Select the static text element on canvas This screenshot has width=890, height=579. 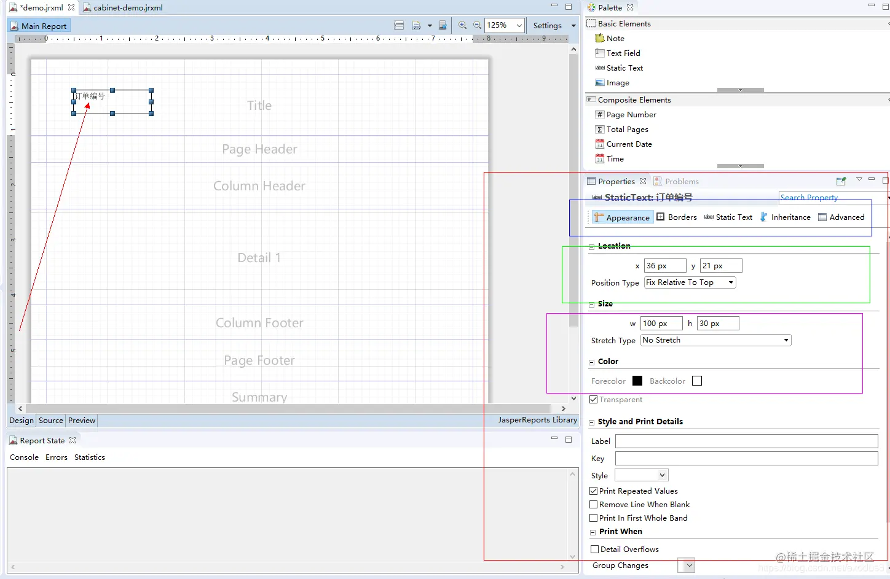(112, 102)
